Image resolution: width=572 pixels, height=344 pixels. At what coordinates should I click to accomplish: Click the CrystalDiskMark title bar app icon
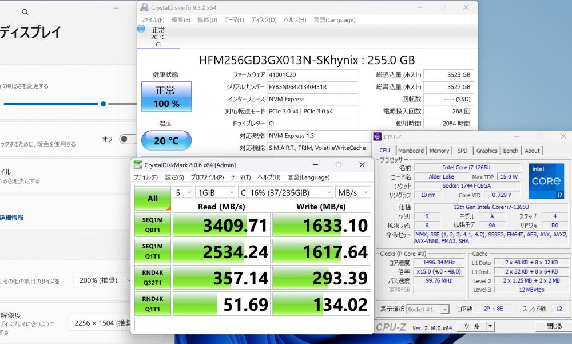(137, 165)
